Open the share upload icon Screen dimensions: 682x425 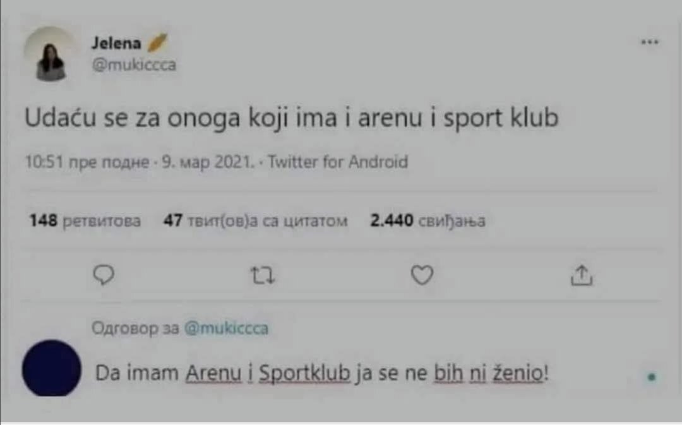point(582,275)
